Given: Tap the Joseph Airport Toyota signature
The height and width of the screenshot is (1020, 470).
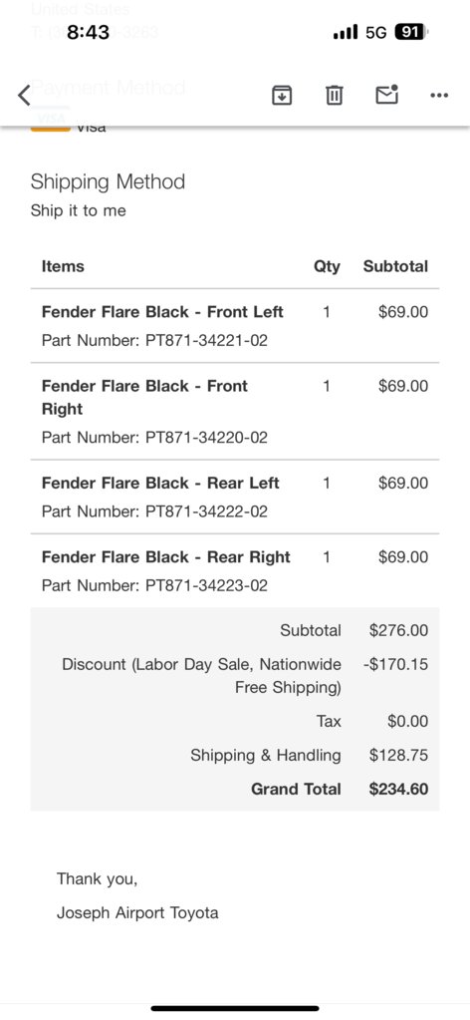Looking at the screenshot, I should (x=137, y=912).
